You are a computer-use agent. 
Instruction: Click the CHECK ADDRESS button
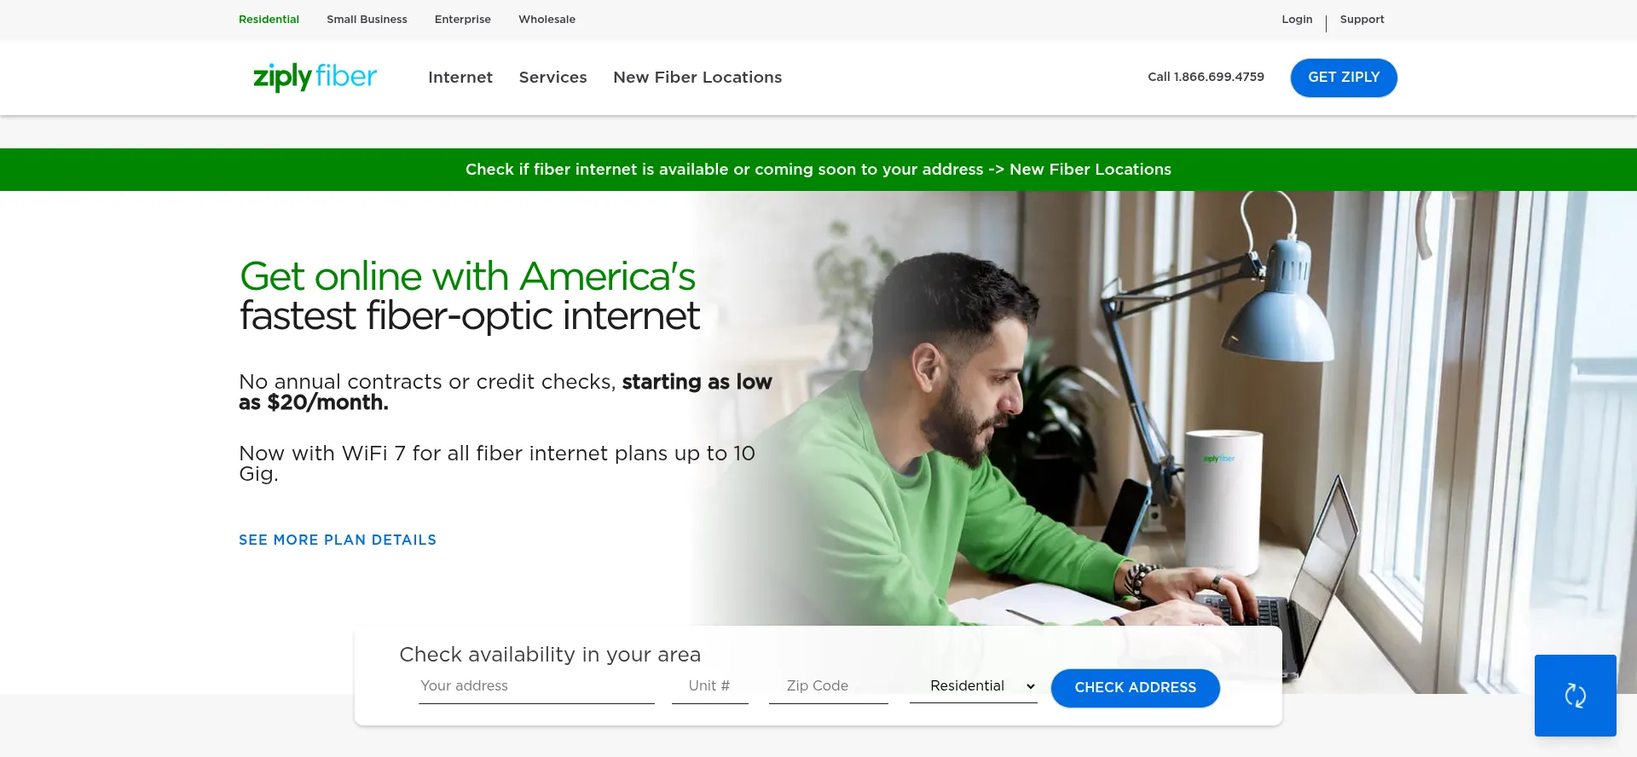tap(1135, 688)
